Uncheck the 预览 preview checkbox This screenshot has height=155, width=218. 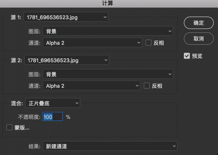click(187, 56)
